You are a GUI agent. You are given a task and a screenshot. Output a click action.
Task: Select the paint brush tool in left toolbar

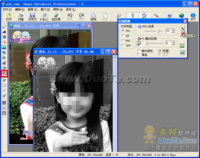point(4,96)
